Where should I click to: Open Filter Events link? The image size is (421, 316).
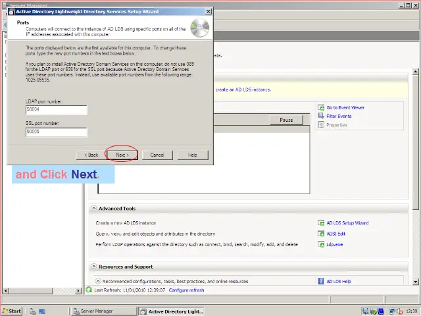click(339, 117)
